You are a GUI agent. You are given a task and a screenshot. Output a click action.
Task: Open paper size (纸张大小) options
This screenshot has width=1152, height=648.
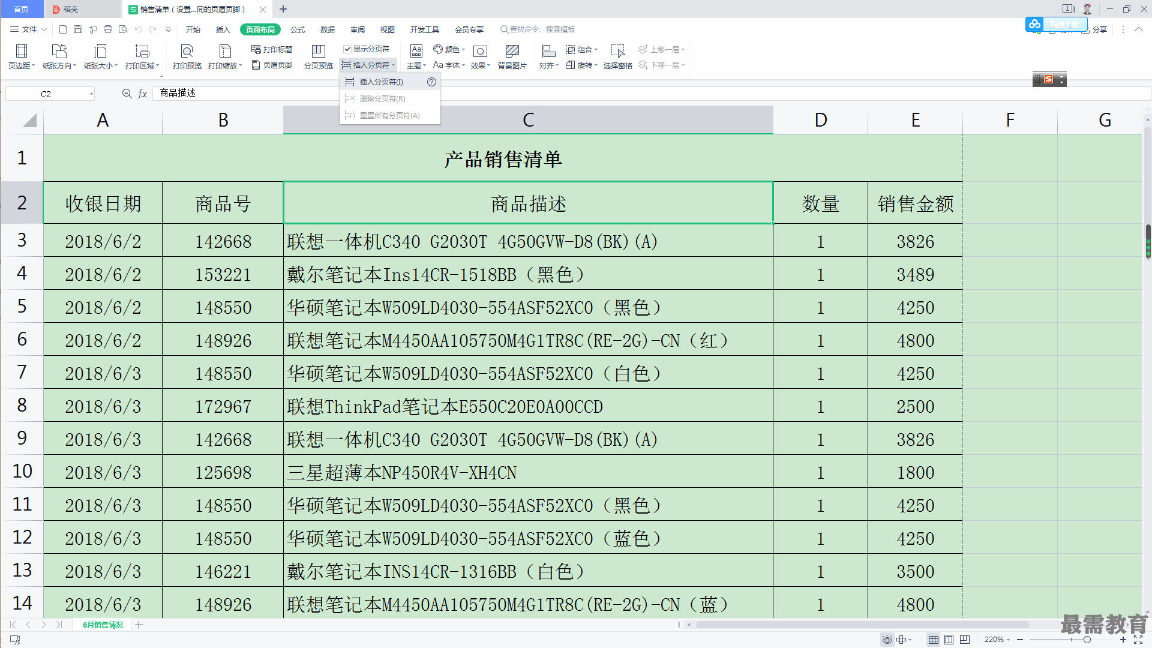click(x=100, y=57)
